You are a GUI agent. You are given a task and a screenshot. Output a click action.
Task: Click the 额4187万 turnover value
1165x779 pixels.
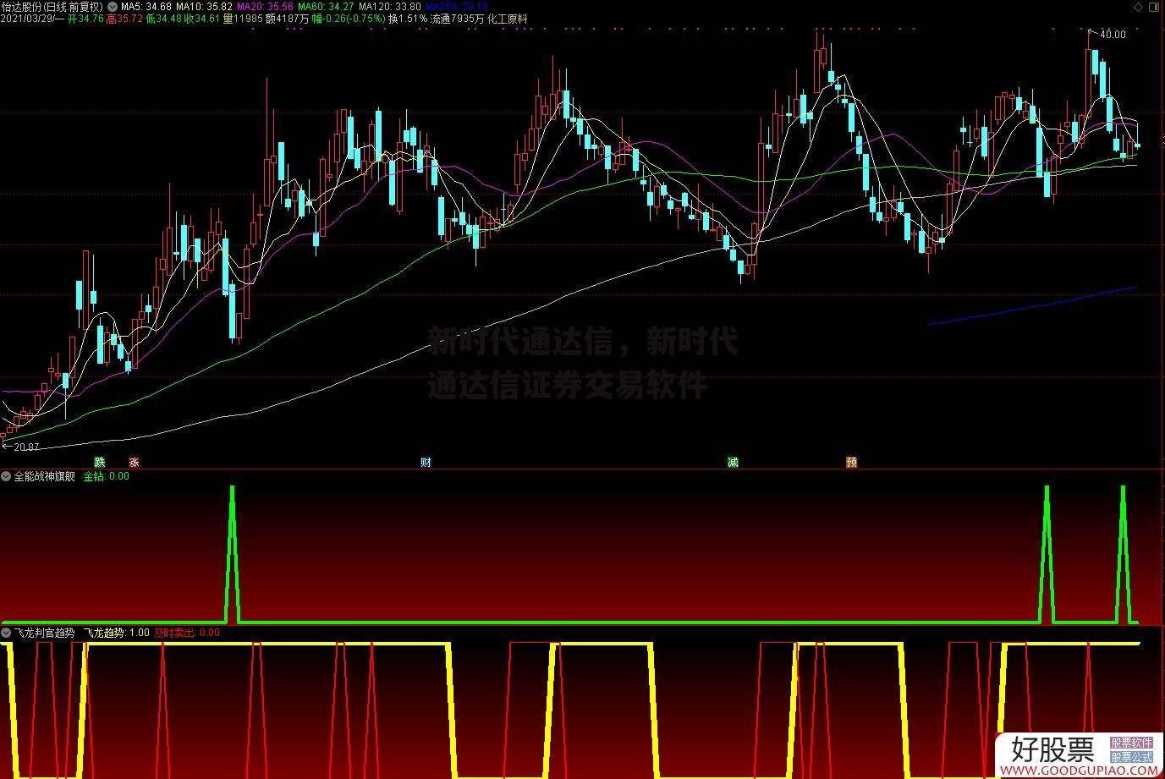(x=287, y=19)
